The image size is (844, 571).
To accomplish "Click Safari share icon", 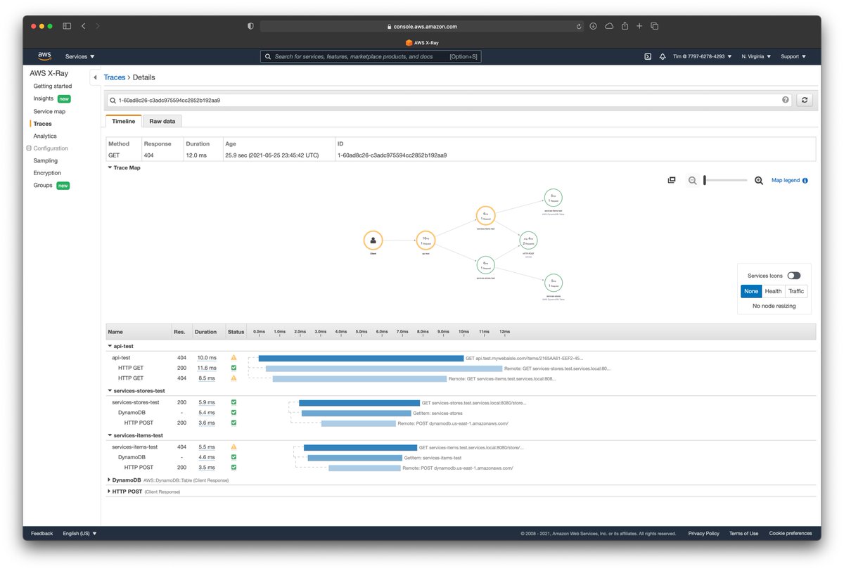I will pyautogui.click(x=624, y=26).
